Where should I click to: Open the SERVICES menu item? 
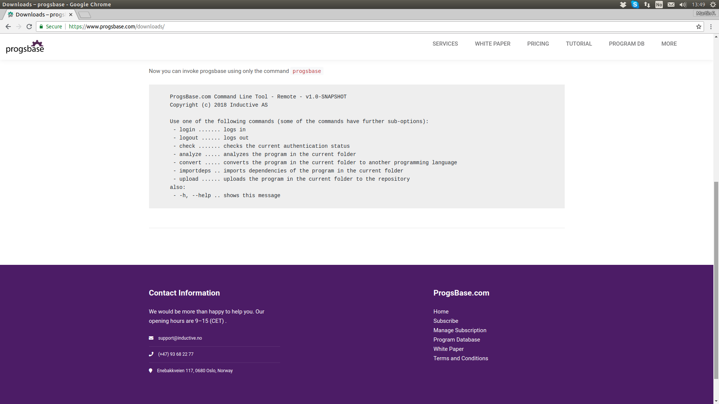coord(445,44)
